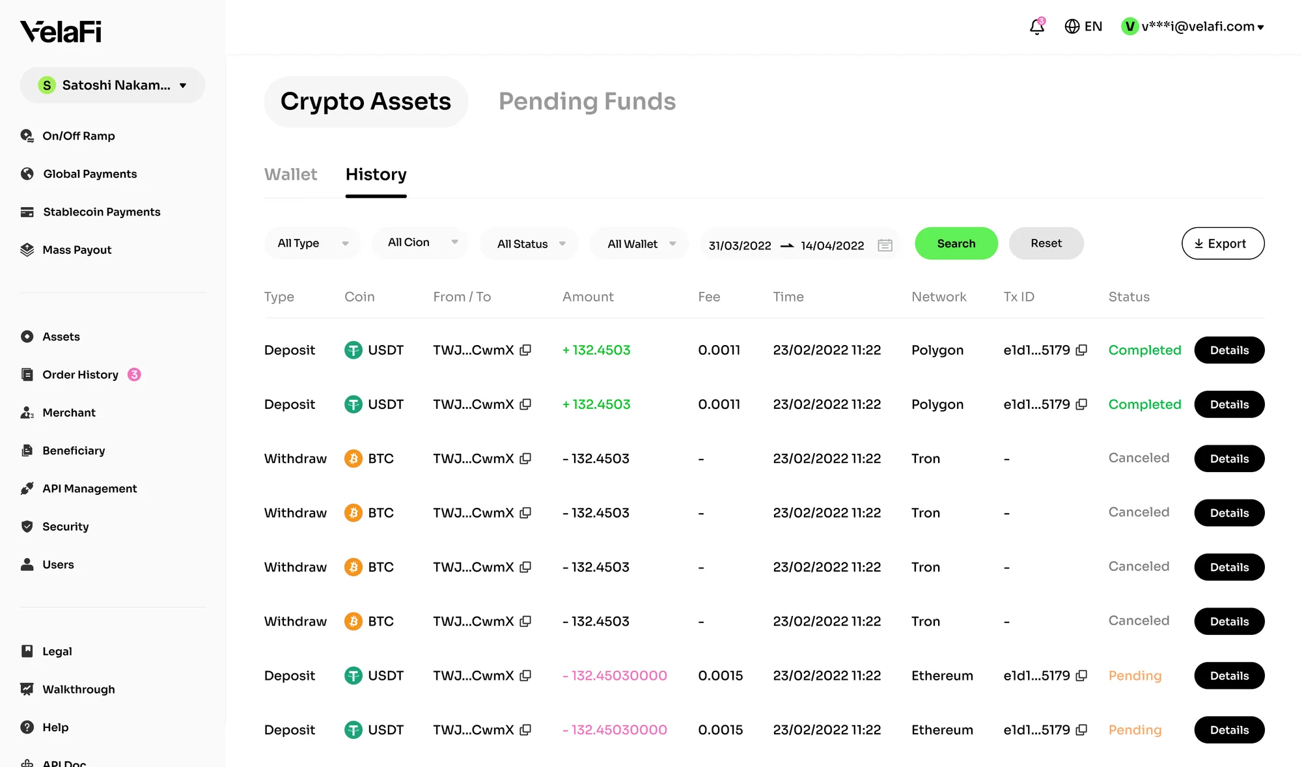This screenshot has width=1302, height=767.
Task: Open the notifications bell icon
Action: pos(1036,27)
